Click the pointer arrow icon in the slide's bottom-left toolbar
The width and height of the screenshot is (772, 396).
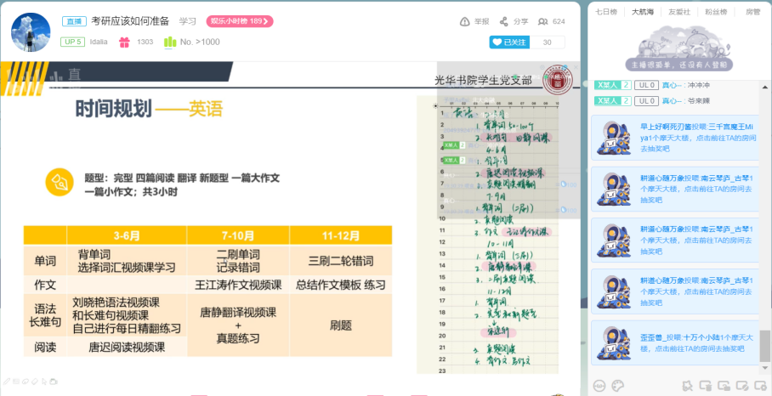pyautogui.click(x=44, y=381)
